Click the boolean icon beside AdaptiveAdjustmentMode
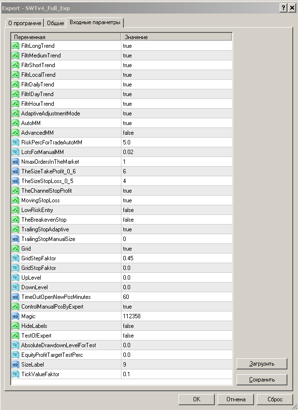The image size is (298, 410). point(15,113)
